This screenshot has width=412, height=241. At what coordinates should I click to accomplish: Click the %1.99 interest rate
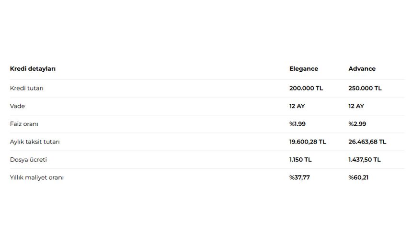coord(298,124)
